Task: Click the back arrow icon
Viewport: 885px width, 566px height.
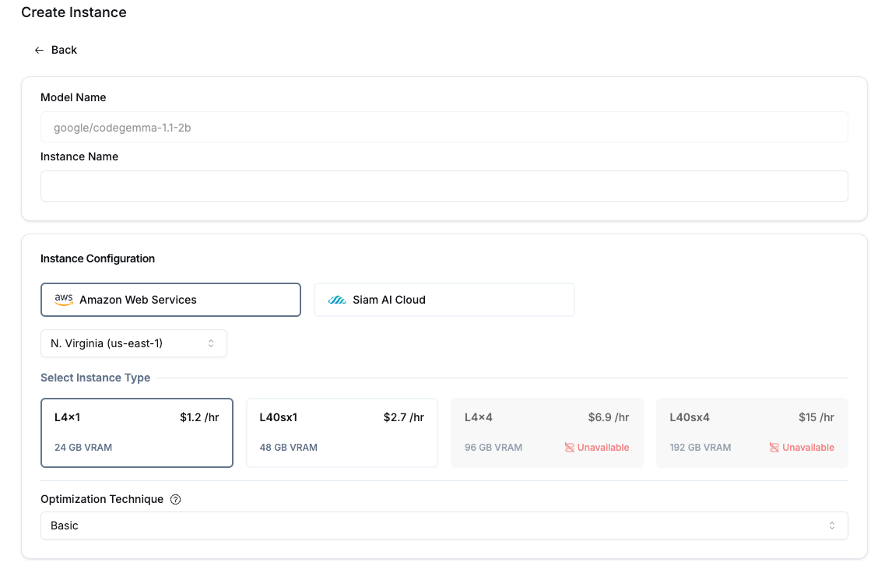Action: tap(39, 50)
